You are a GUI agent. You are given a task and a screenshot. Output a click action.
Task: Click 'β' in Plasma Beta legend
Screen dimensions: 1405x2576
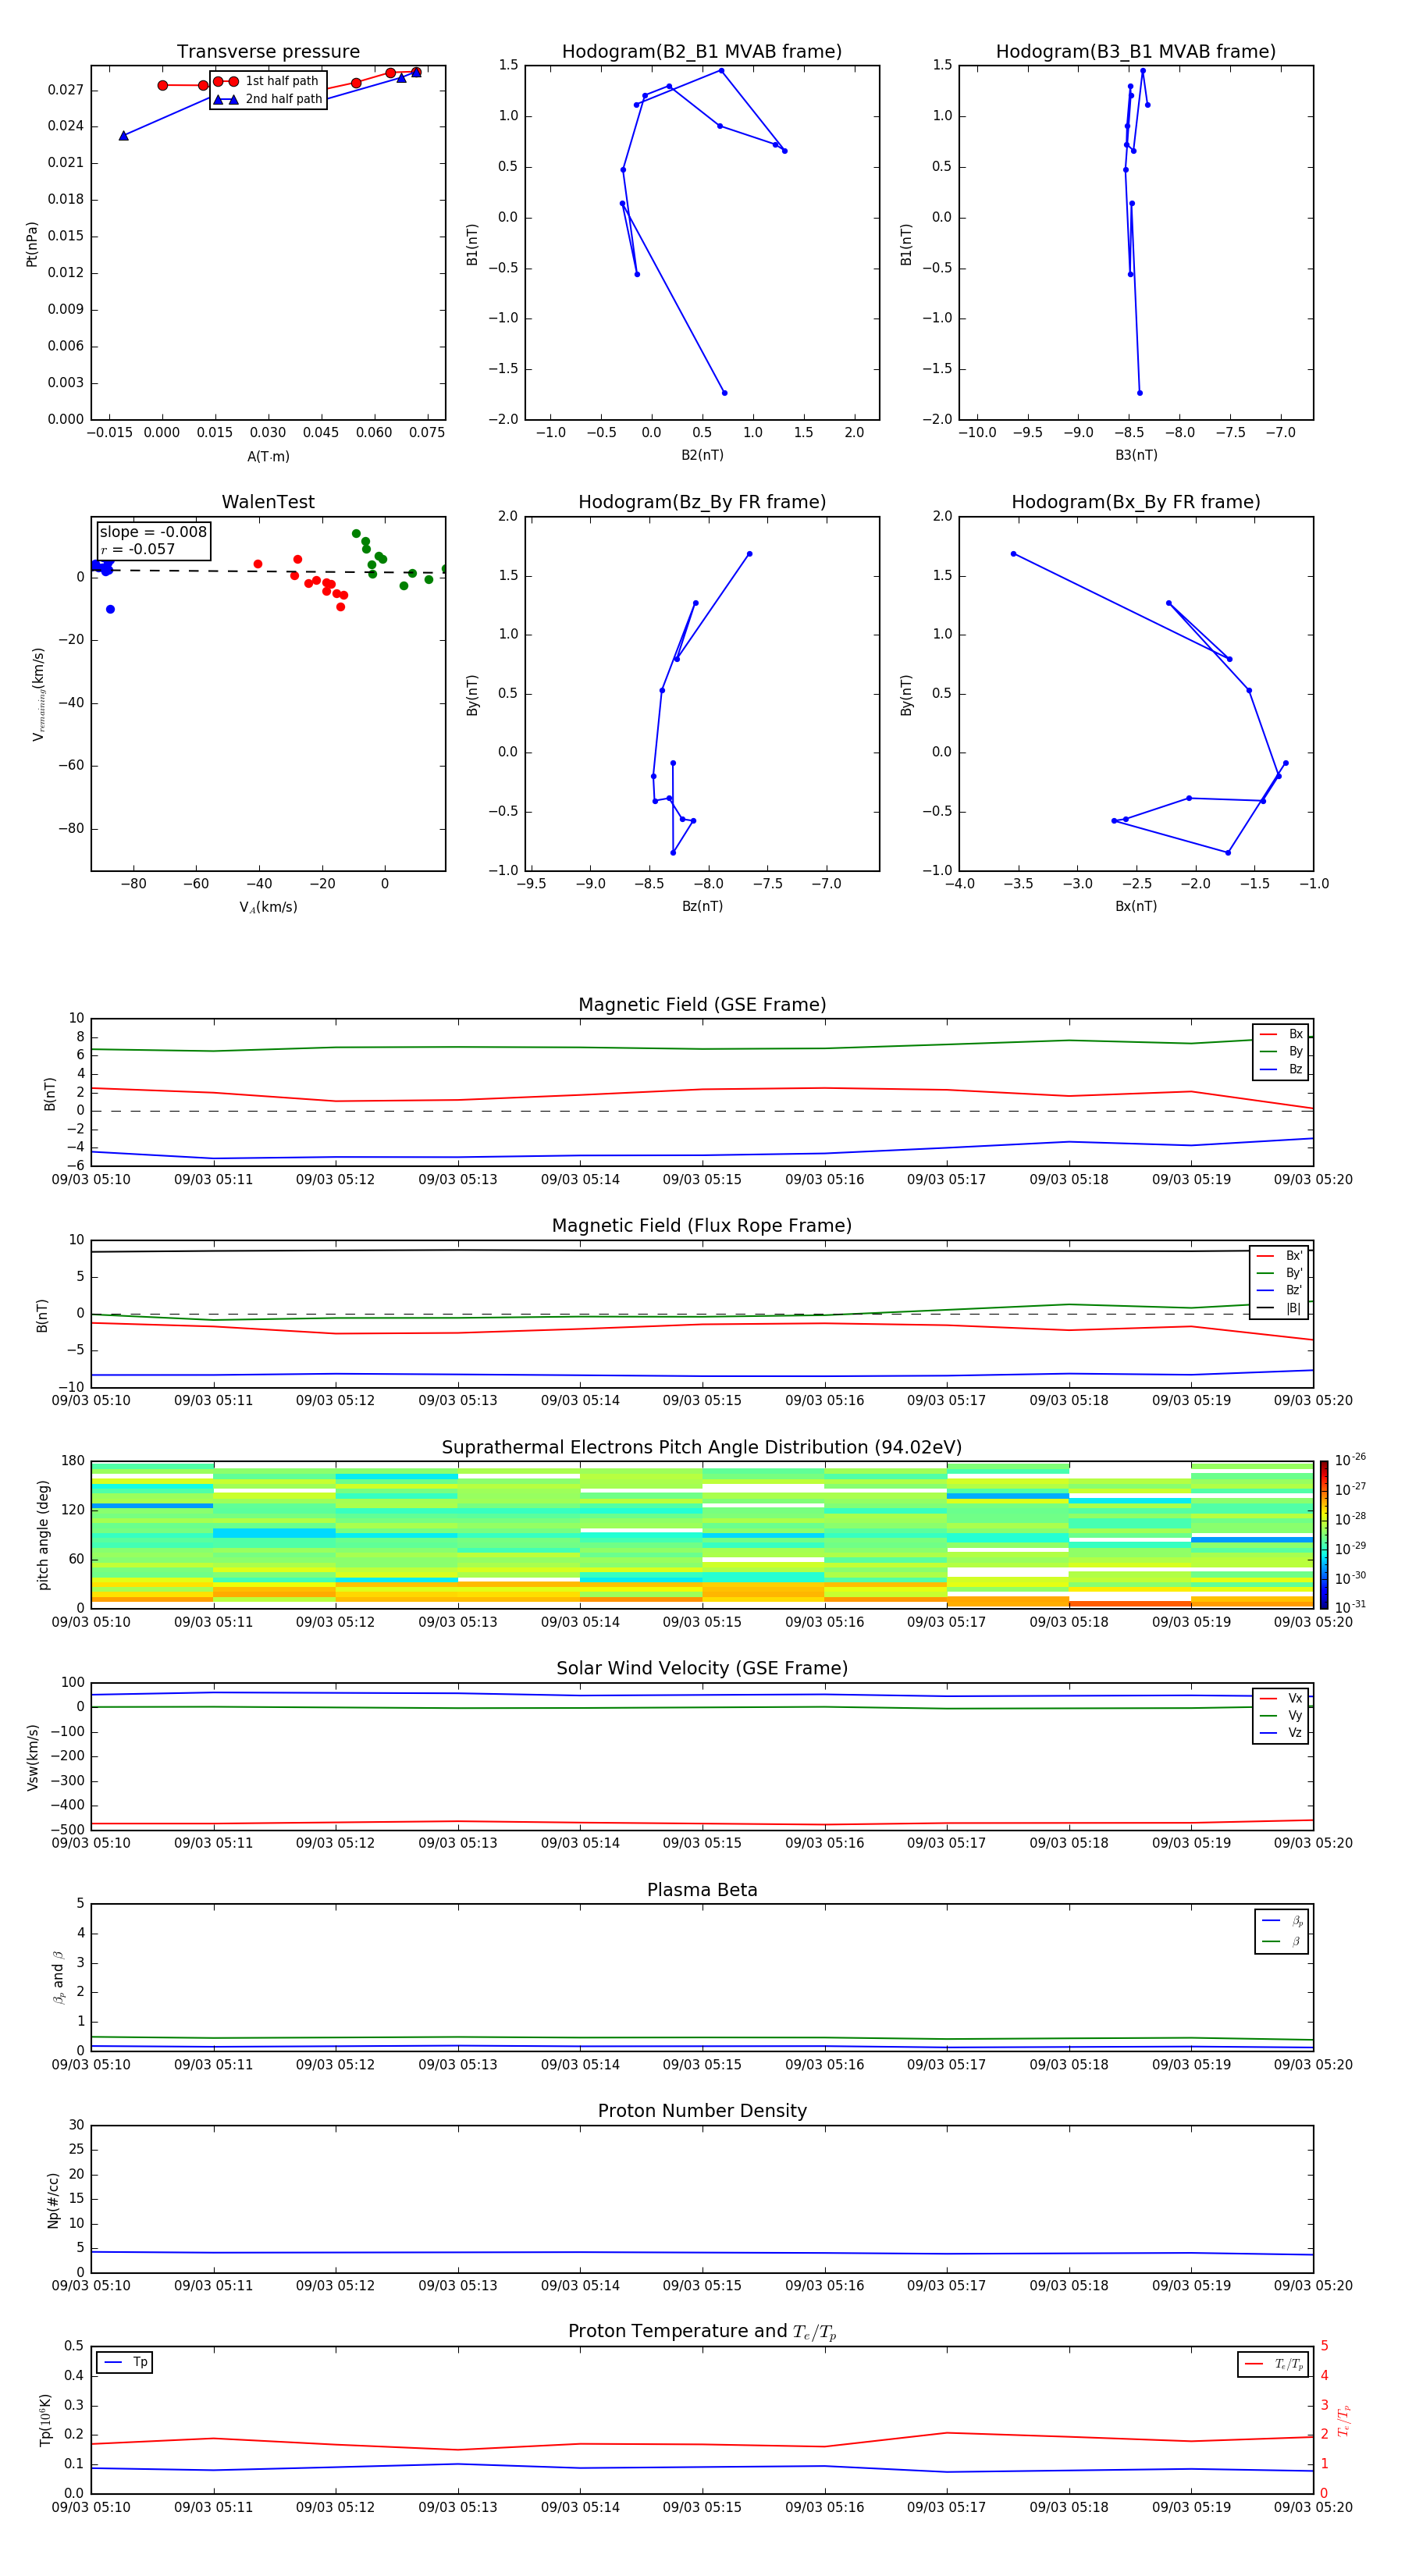tap(1296, 1941)
